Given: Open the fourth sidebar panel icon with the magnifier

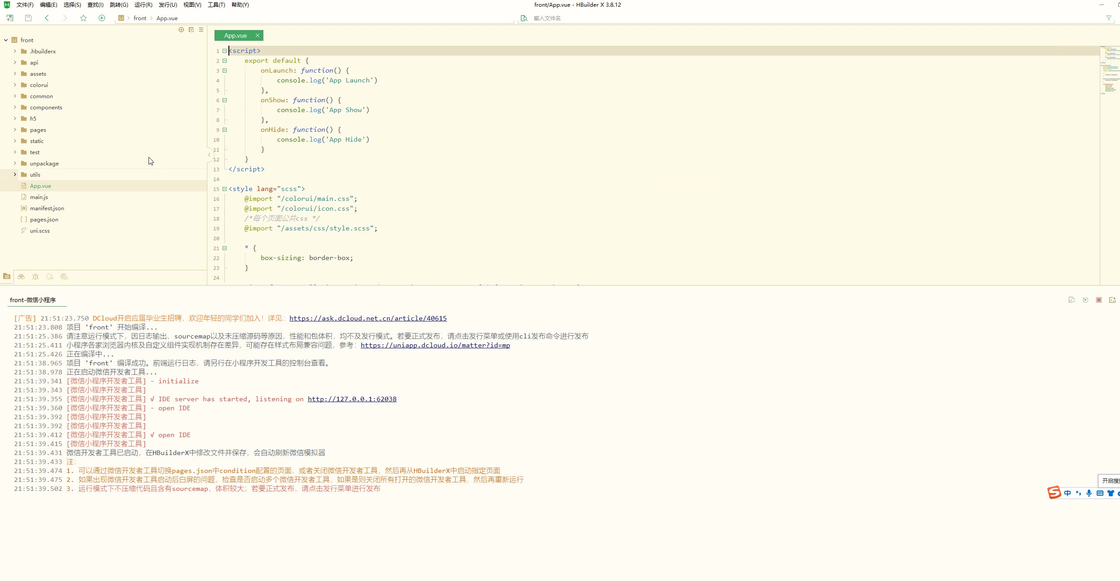Looking at the screenshot, I should 50,277.
